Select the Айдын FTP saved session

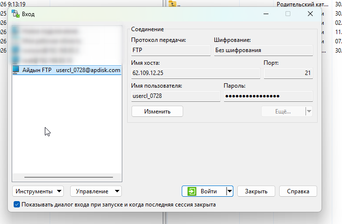pos(67,70)
